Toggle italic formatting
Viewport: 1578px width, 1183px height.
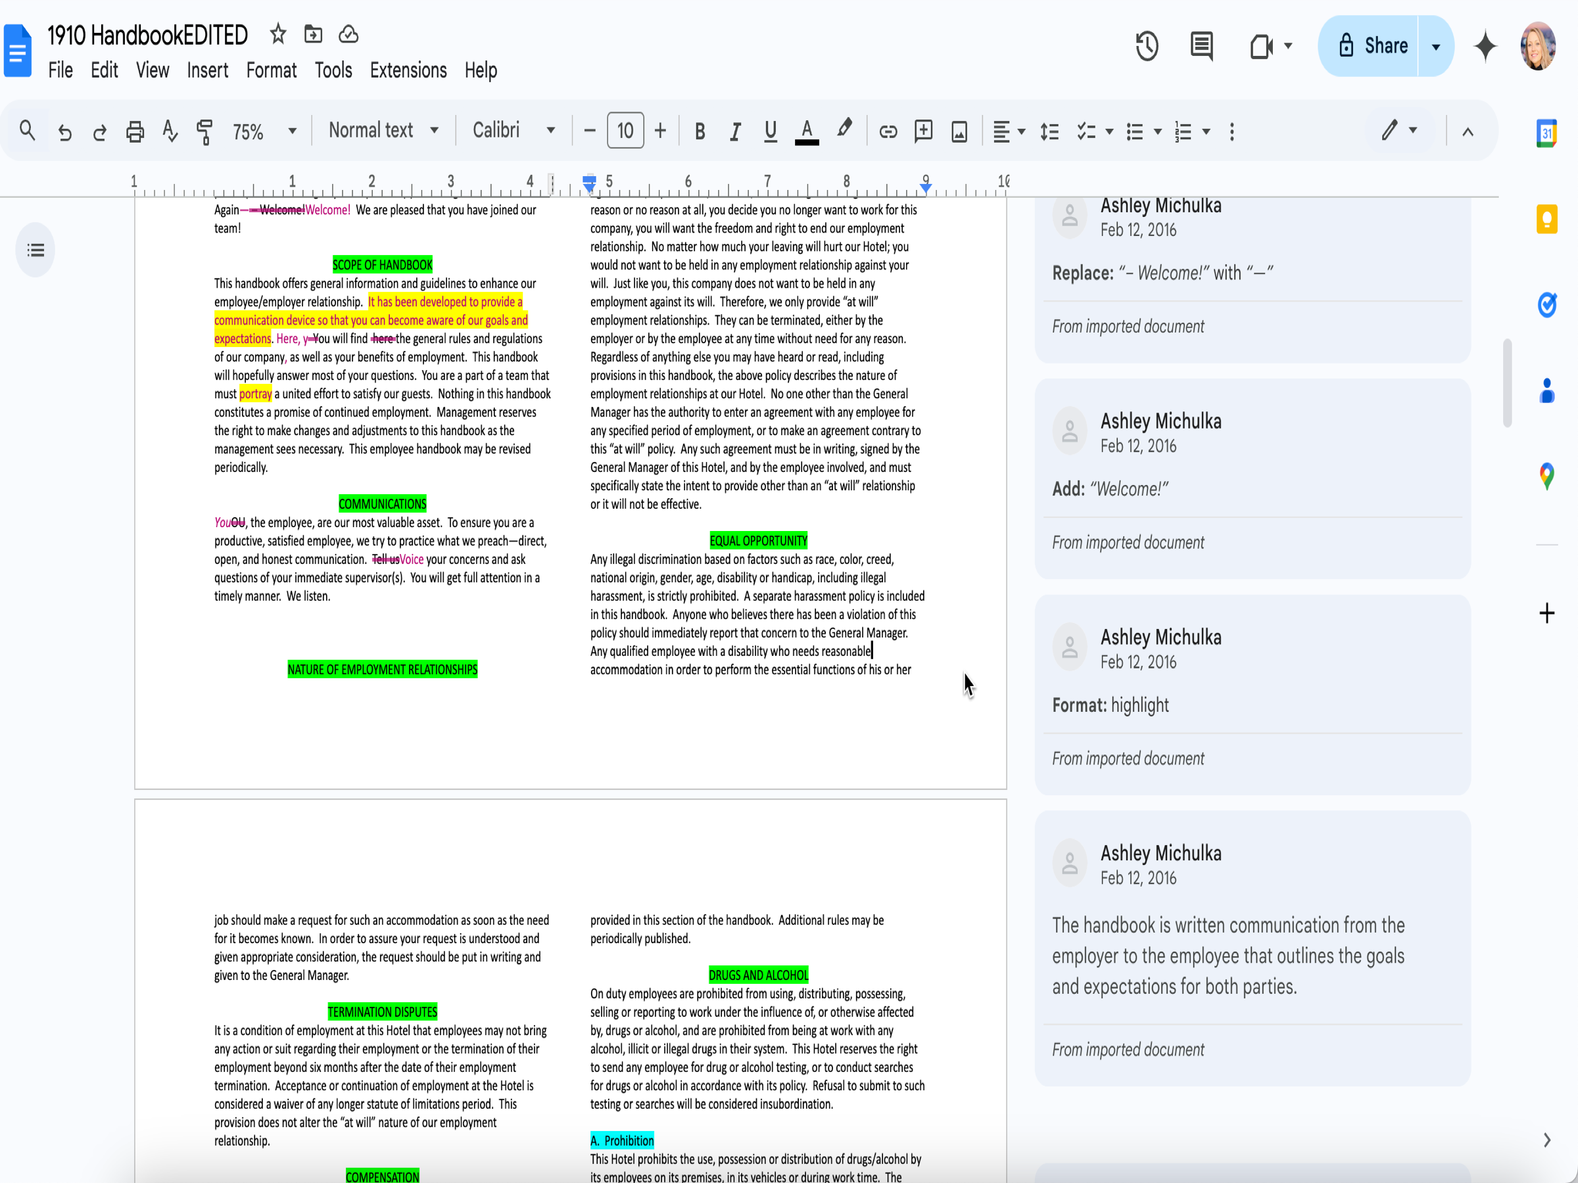pos(735,132)
